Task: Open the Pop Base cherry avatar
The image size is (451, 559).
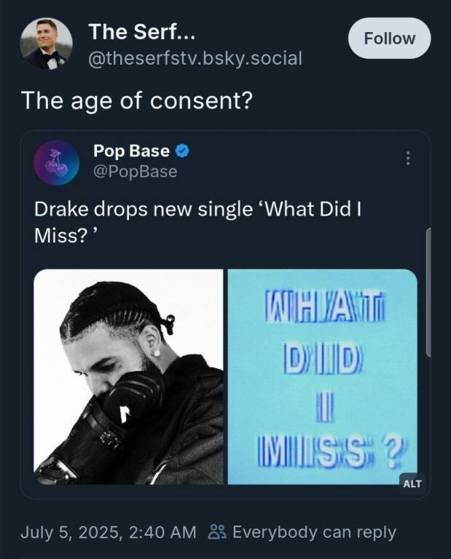Action: point(56,162)
